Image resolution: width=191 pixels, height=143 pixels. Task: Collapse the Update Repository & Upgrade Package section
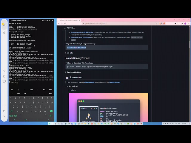81,44
